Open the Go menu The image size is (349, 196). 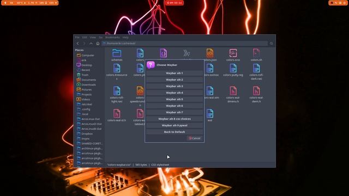coord(100,38)
